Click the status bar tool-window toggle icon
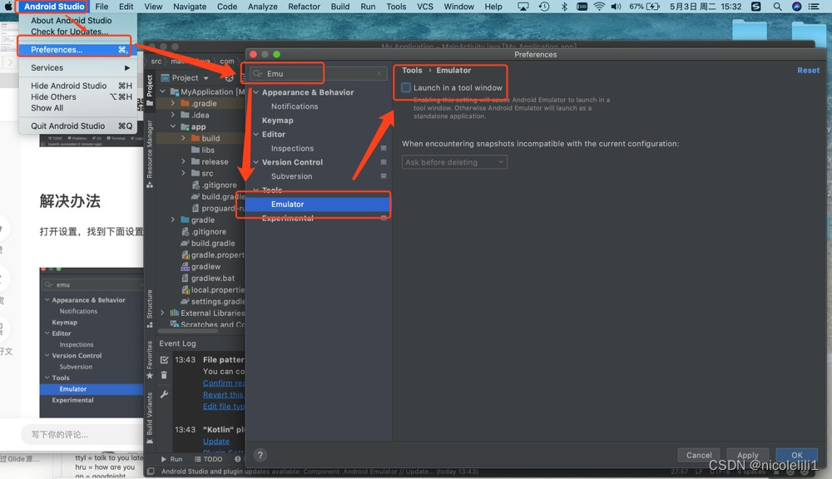This screenshot has width=832, height=479. tap(151, 472)
